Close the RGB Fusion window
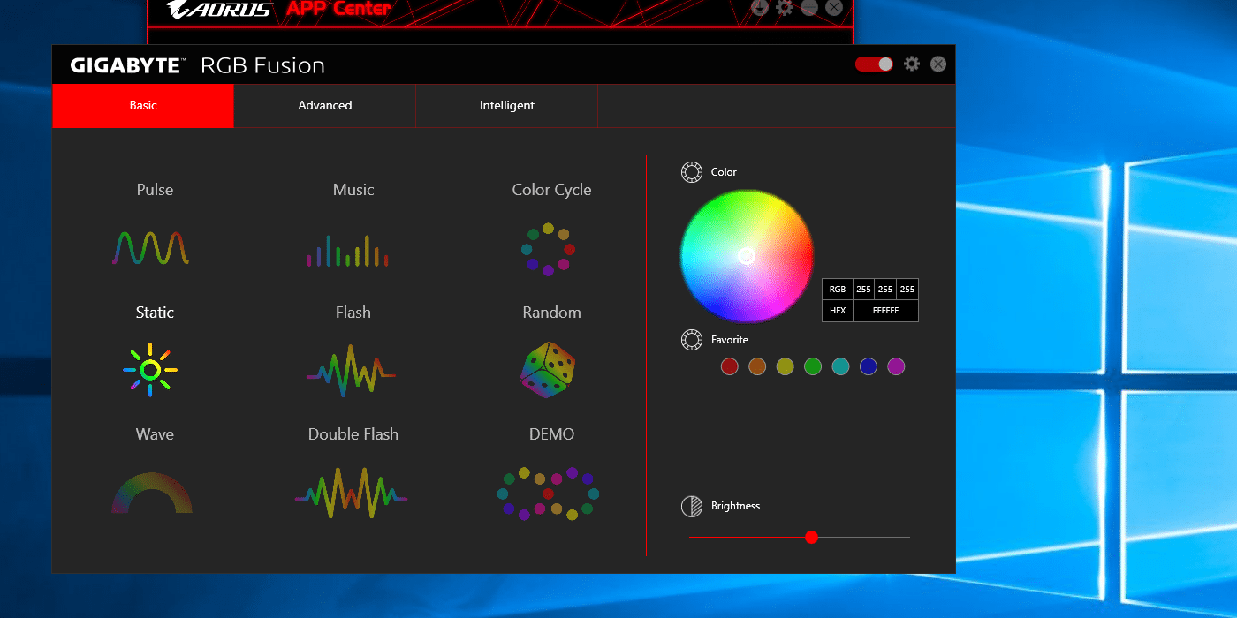 click(x=938, y=64)
